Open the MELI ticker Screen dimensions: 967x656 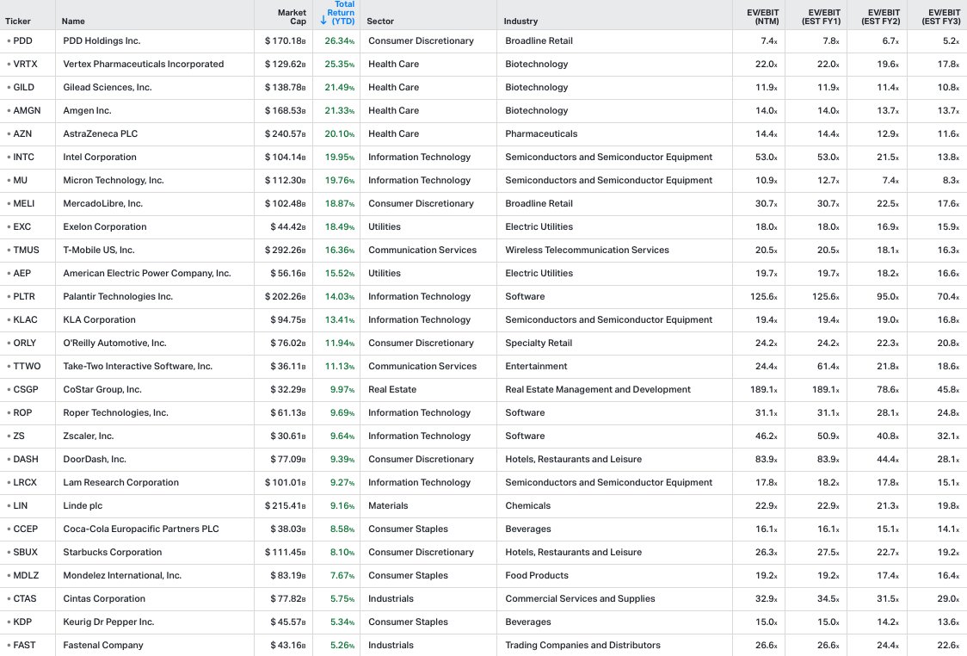(x=24, y=204)
